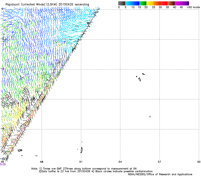The height and width of the screenshot is (176, 201).
Task: Click latitude label '-2' on left axis
Action: pos(2,39)
